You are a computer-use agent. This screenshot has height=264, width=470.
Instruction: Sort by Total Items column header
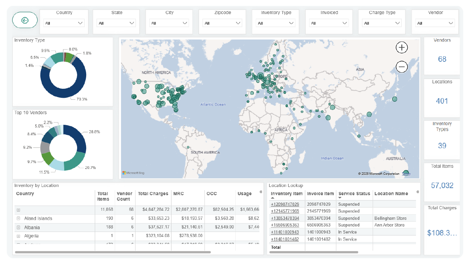103,196
